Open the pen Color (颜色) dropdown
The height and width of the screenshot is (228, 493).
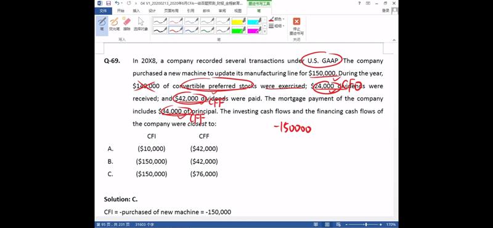[277, 19]
